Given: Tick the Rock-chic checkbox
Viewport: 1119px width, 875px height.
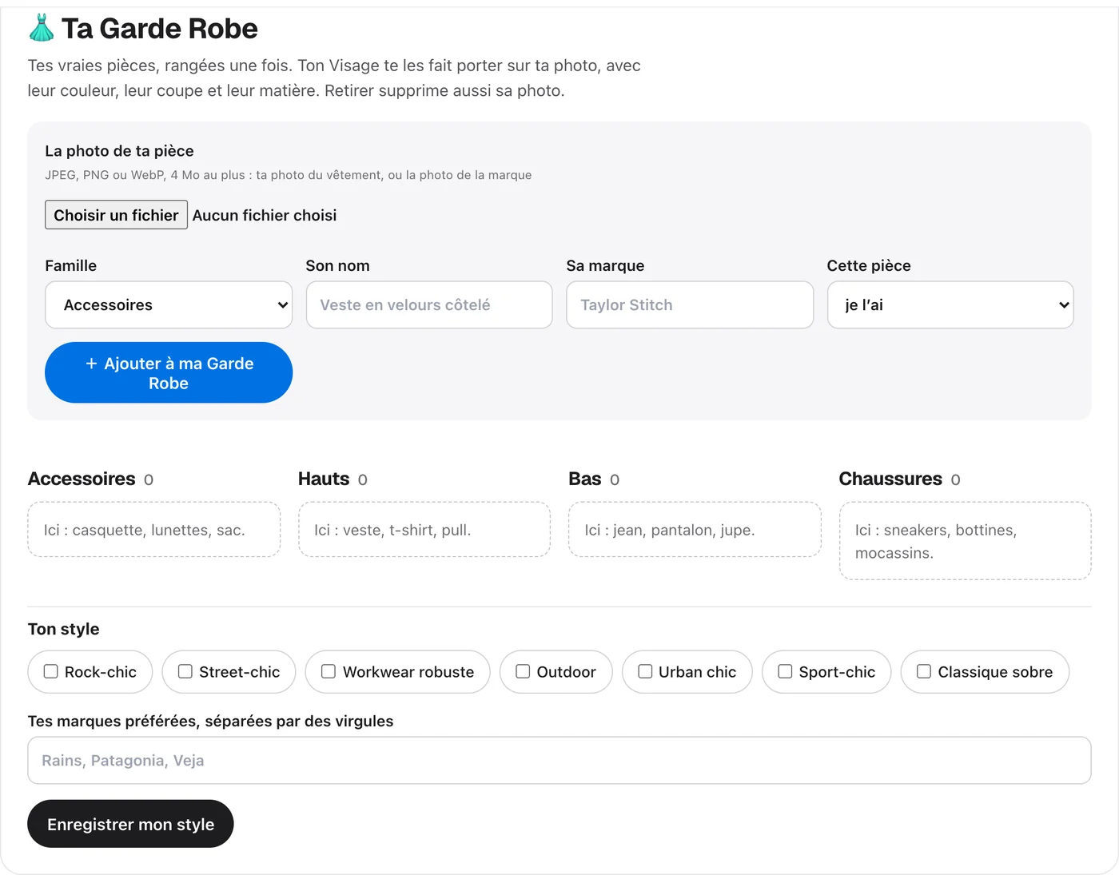Looking at the screenshot, I should [x=50, y=671].
